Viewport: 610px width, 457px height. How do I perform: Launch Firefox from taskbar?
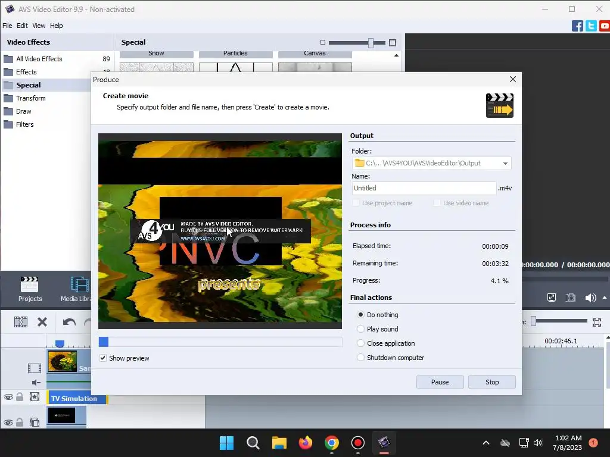[306, 443]
